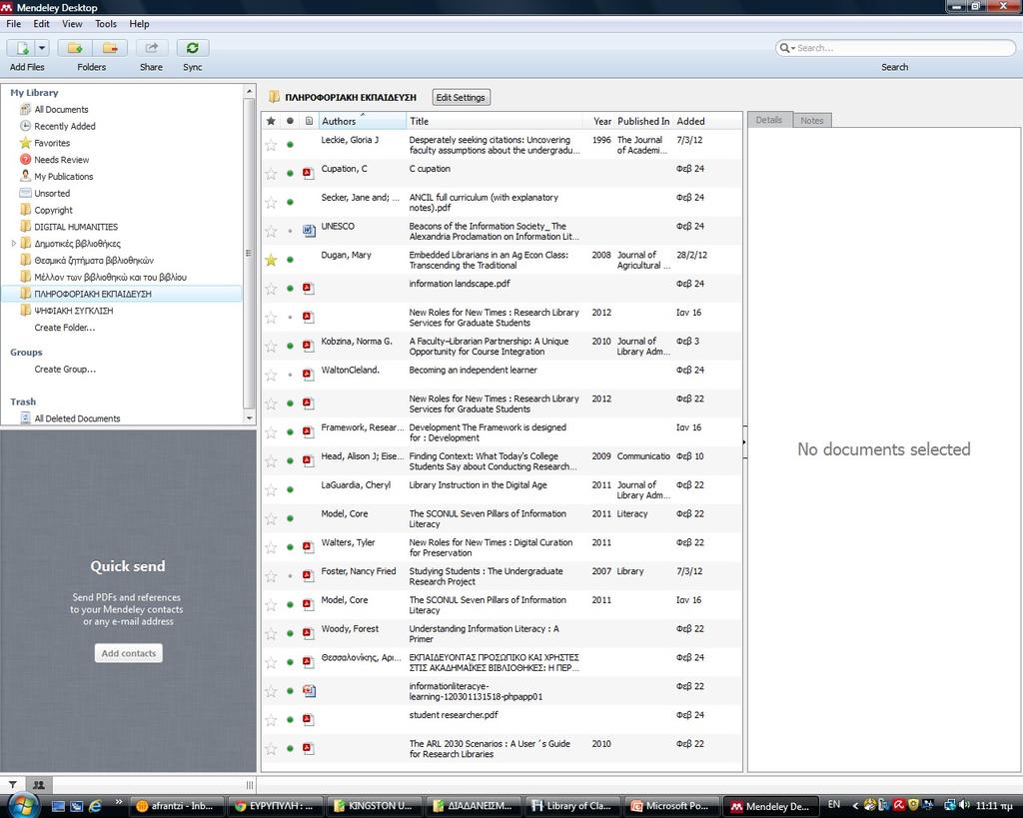Screen dimensions: 1023x818
Task: Open the Tools menu
Action: pyautogui.click(x=106, y=24)
